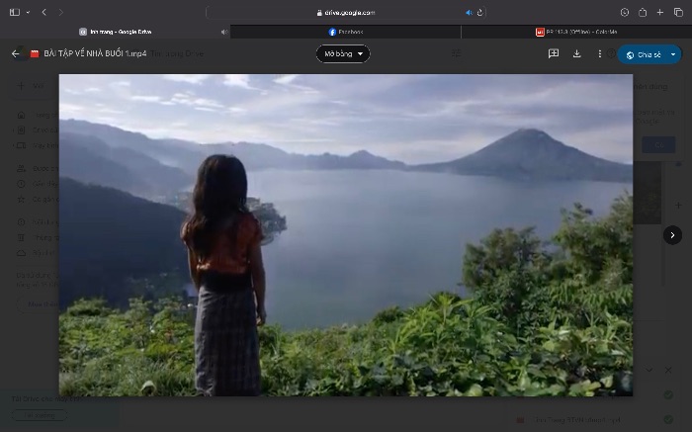The image size is (692, 432).
Task: Mute the Google Drive tab speaker icon
Action: coord(224,32)
